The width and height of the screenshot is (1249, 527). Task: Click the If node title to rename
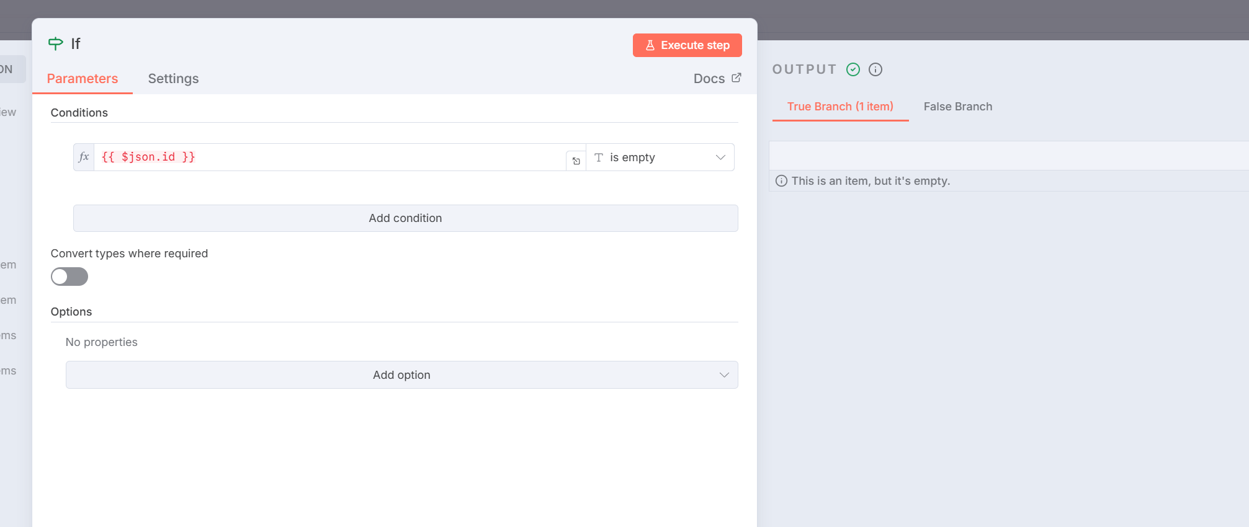coord(76,44)
